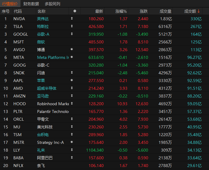Select the 美光科技 stock name
The height and width of the screenshot is (170, 209).
click(45, 127)
